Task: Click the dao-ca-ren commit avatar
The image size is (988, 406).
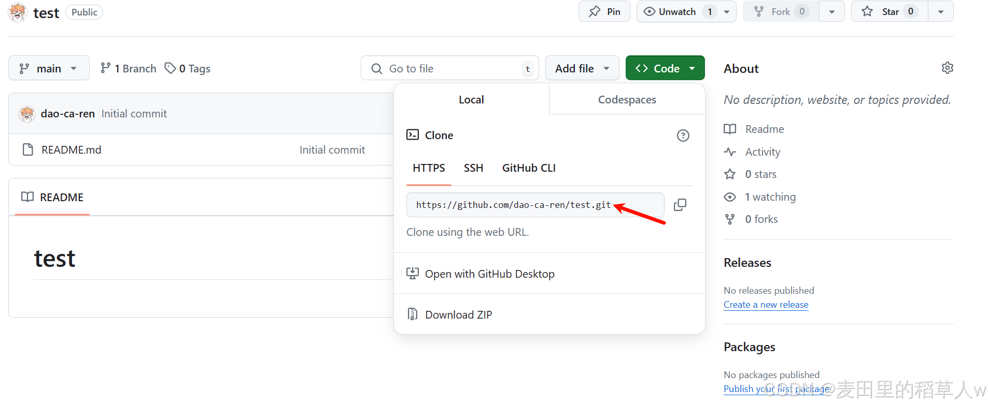Action: coord(27,114)
